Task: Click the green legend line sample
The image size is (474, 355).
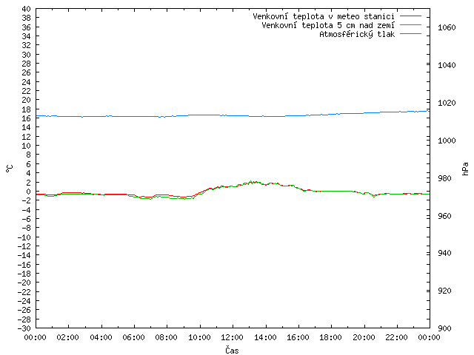Action: click(410, 24)
